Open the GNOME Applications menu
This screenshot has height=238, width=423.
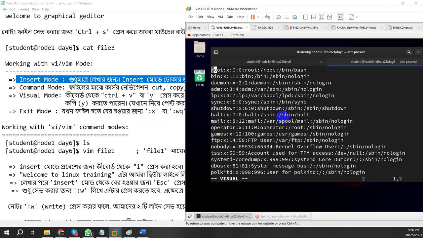click(x=199, y=35)
